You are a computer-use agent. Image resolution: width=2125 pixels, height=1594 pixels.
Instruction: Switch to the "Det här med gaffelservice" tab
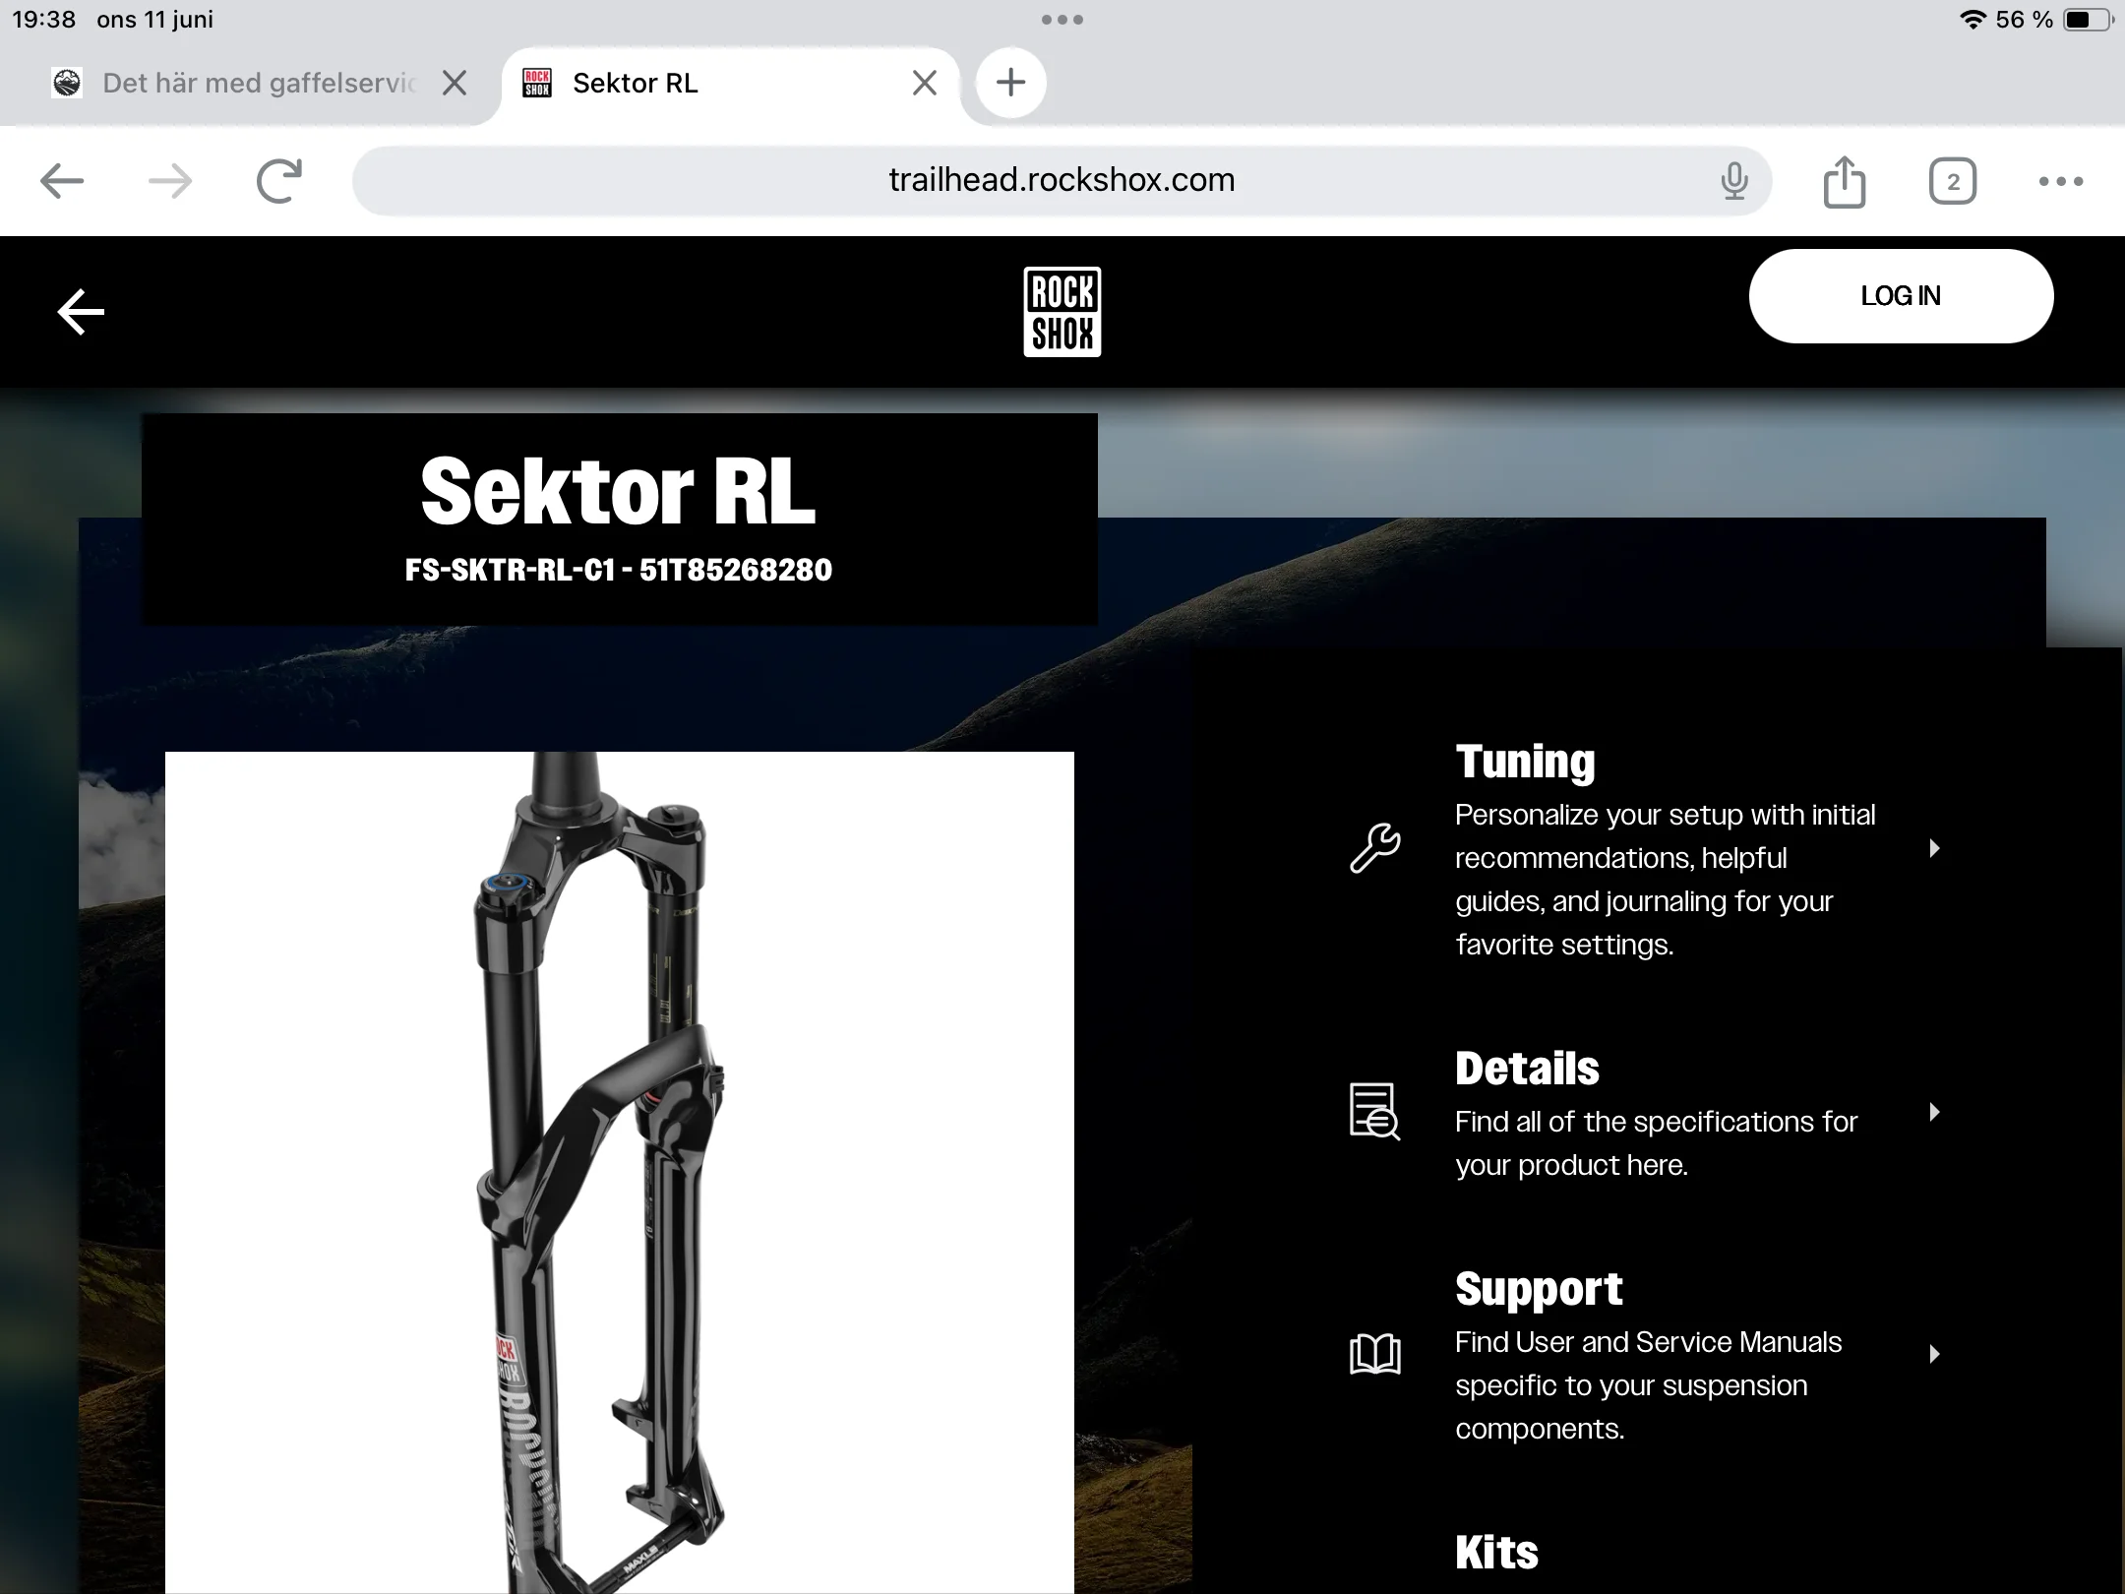[x=236, y=84]
